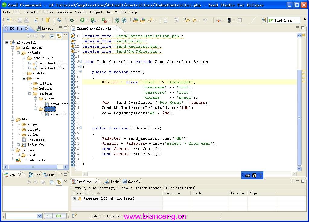Collapse the html folder node
The image size is (309, 222).
click(x=13, y=119)
